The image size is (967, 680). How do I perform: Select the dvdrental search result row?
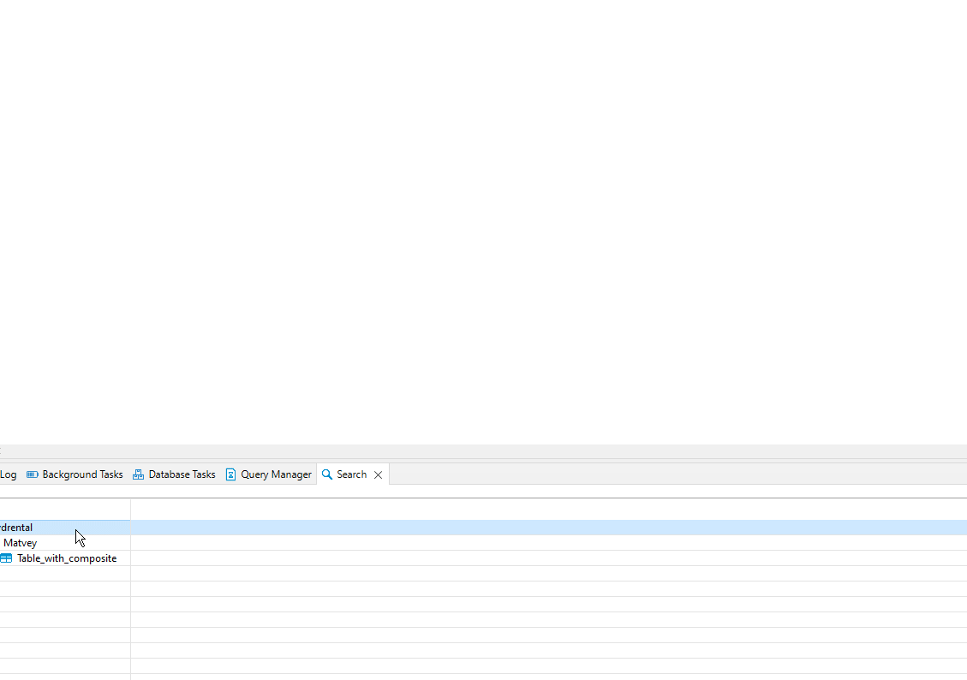click(x=15, y=527)
